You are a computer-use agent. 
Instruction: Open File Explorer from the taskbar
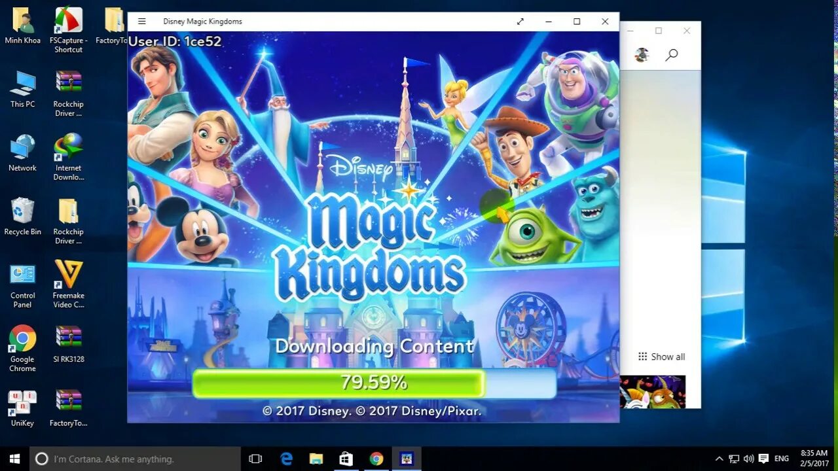(x=316, y=459)
